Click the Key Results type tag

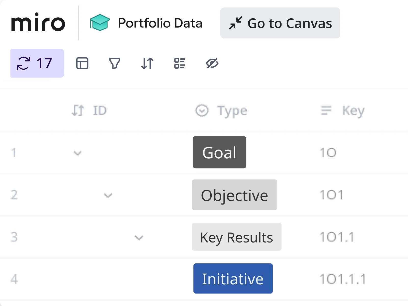click(236, 237)
